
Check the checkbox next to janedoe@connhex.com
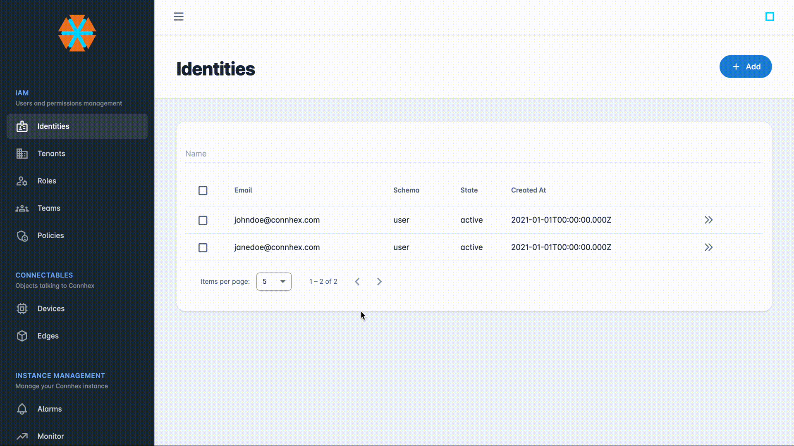pos(203,247)
